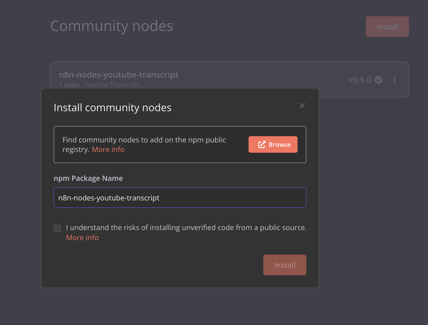This screenshot has height=325, width=428.
Task: Click the verified checkmark icon next to v0.9.0
Action: (x=378, y=80)
